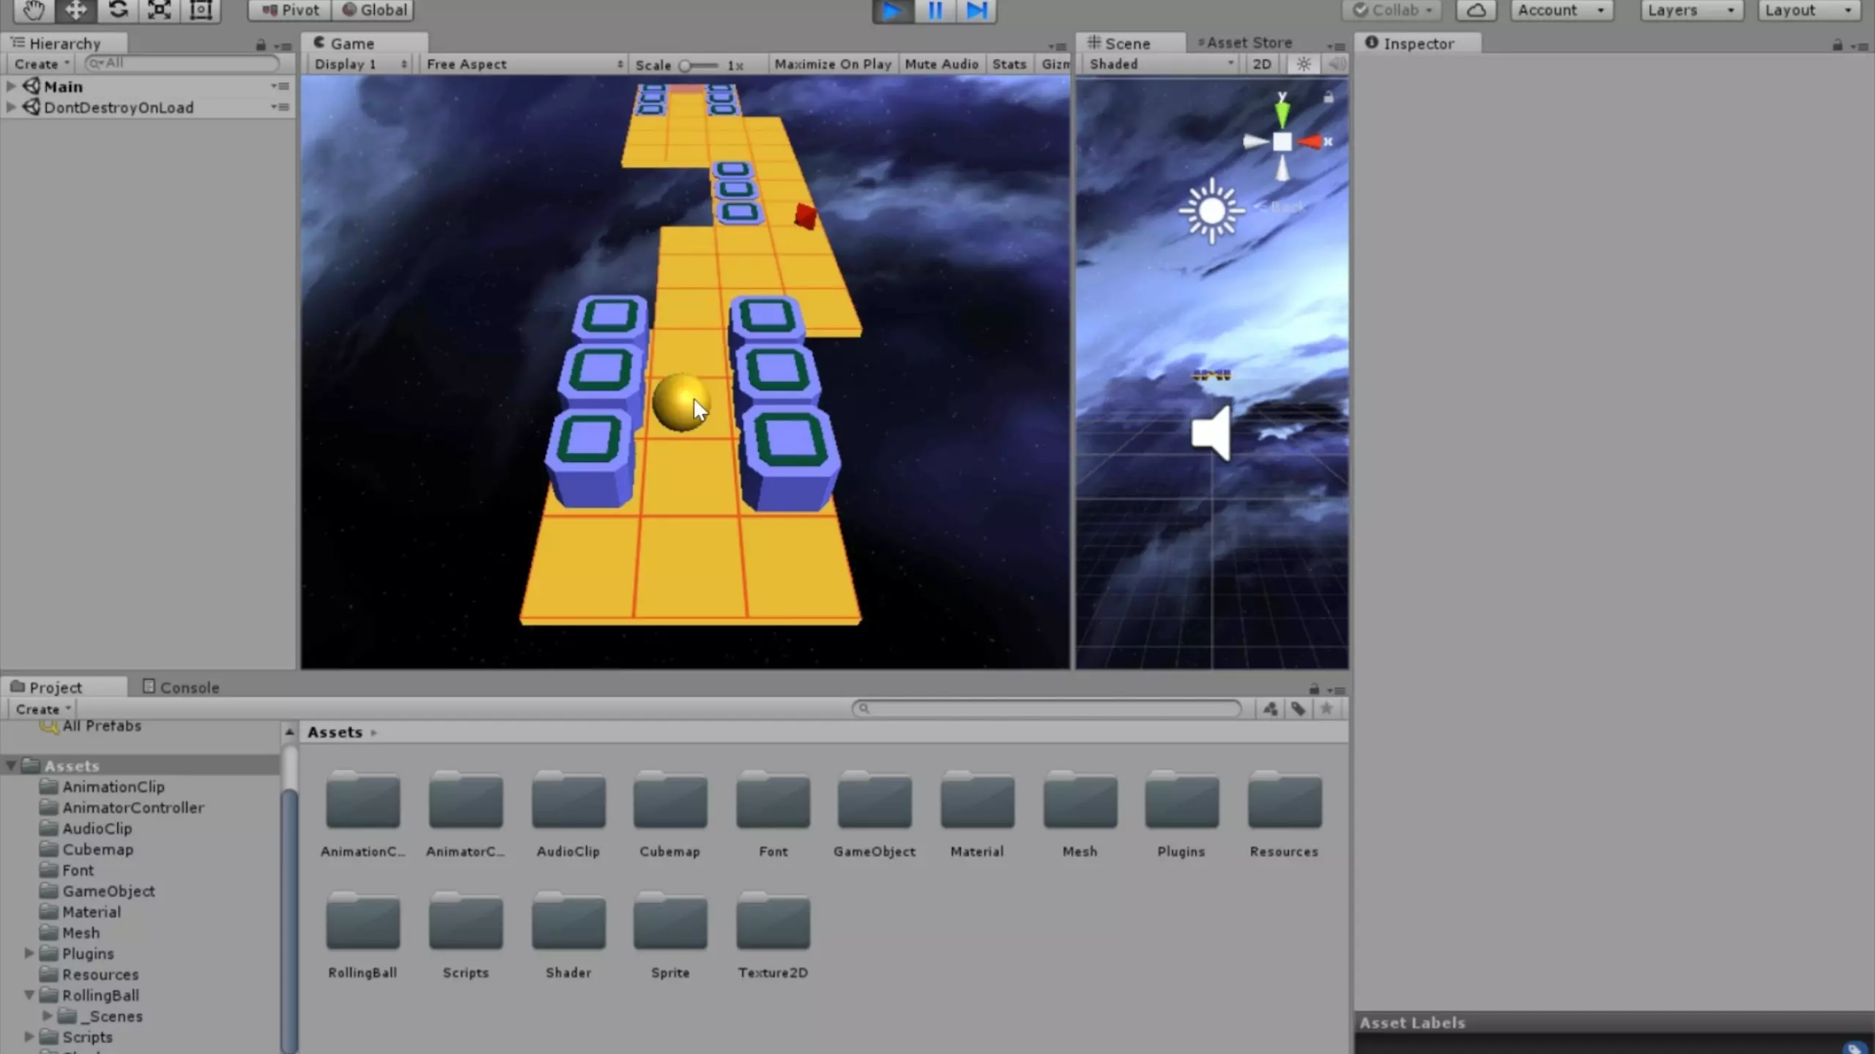Toggle scene lighting sun icon
Screen dimensions: 1875x1054
click(x=1304, y=64)
